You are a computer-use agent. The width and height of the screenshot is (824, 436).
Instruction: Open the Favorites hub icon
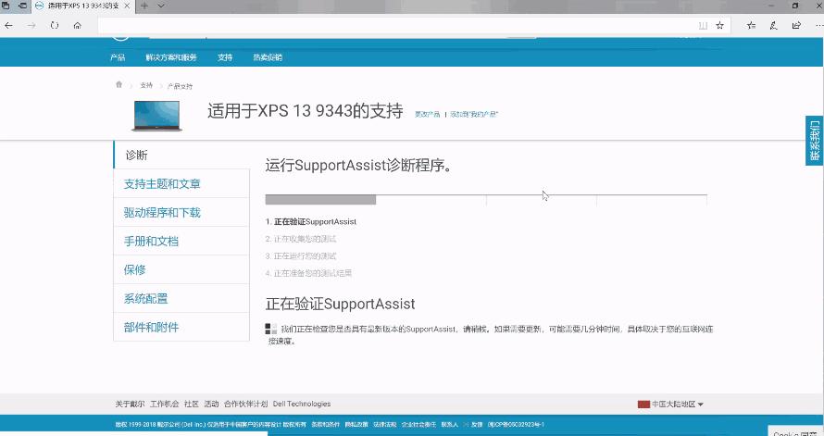(x=752, y=25)
